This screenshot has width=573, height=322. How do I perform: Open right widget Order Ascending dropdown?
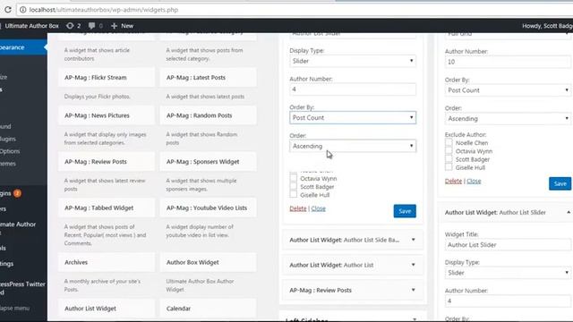click(x=508, y=119)
